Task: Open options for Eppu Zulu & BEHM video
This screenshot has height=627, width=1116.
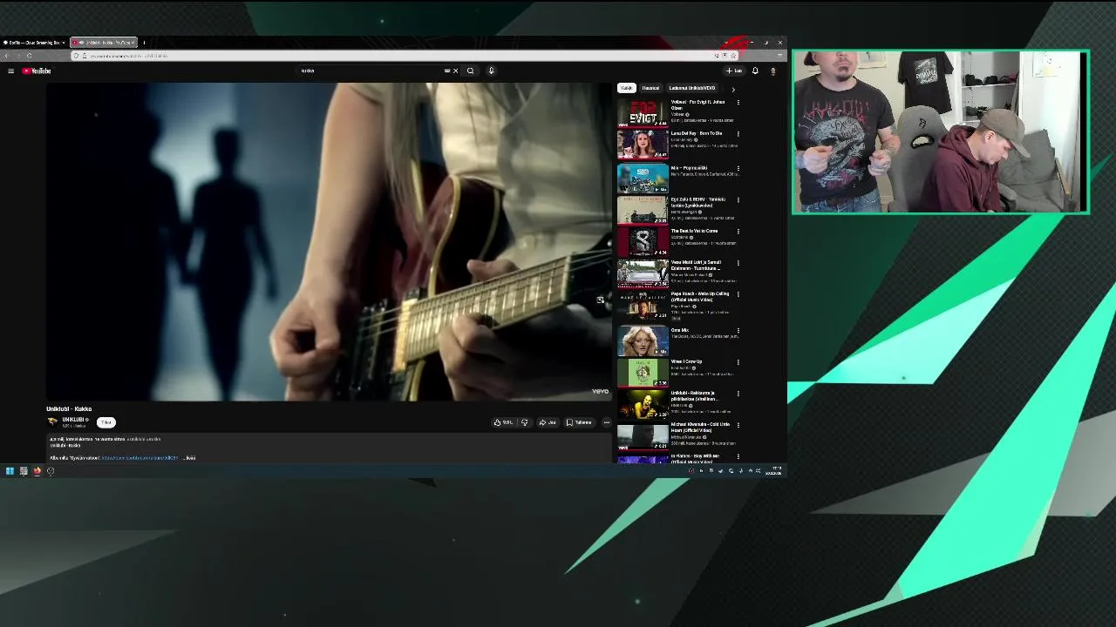Action: pos(738,199)
